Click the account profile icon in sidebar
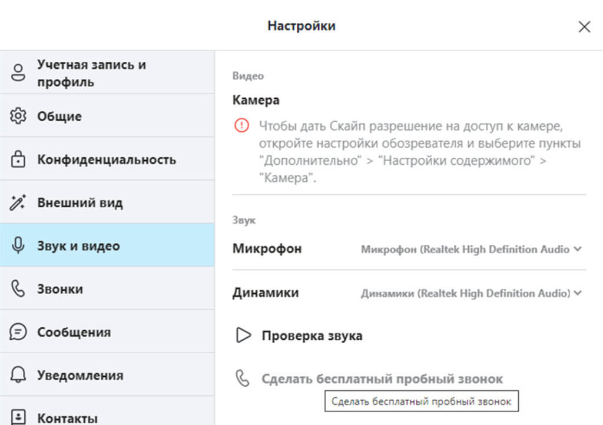The width and height of the screenshot is (603, 425). click(x=18, y=73)
